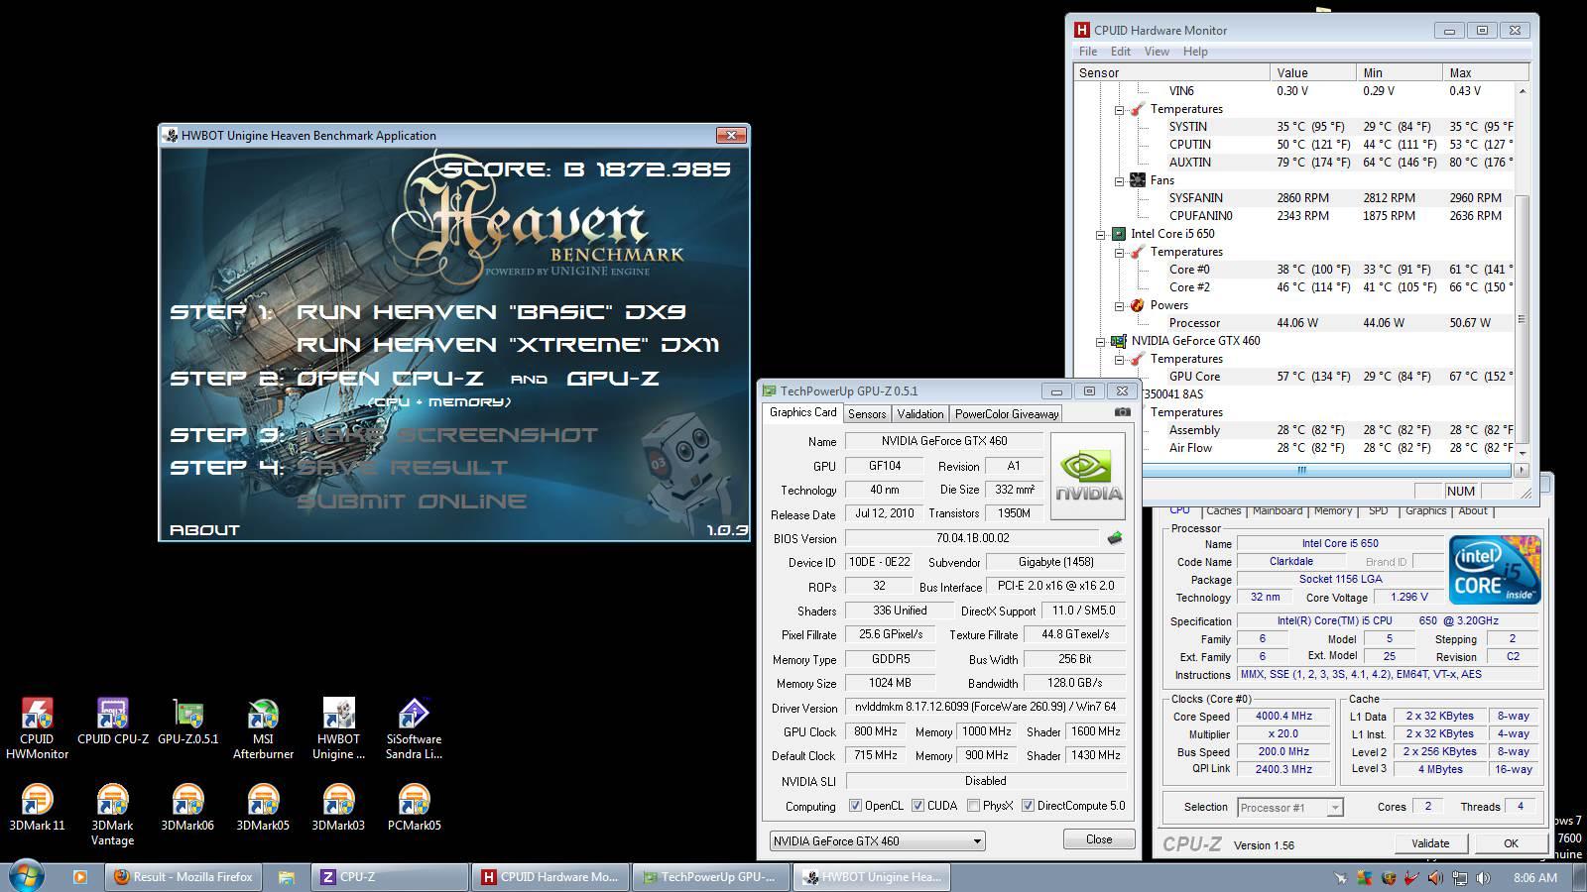Click BIOS save chip icon in GPU-Z
The height and width of the screenshot is (892, 1587).
1115,538
